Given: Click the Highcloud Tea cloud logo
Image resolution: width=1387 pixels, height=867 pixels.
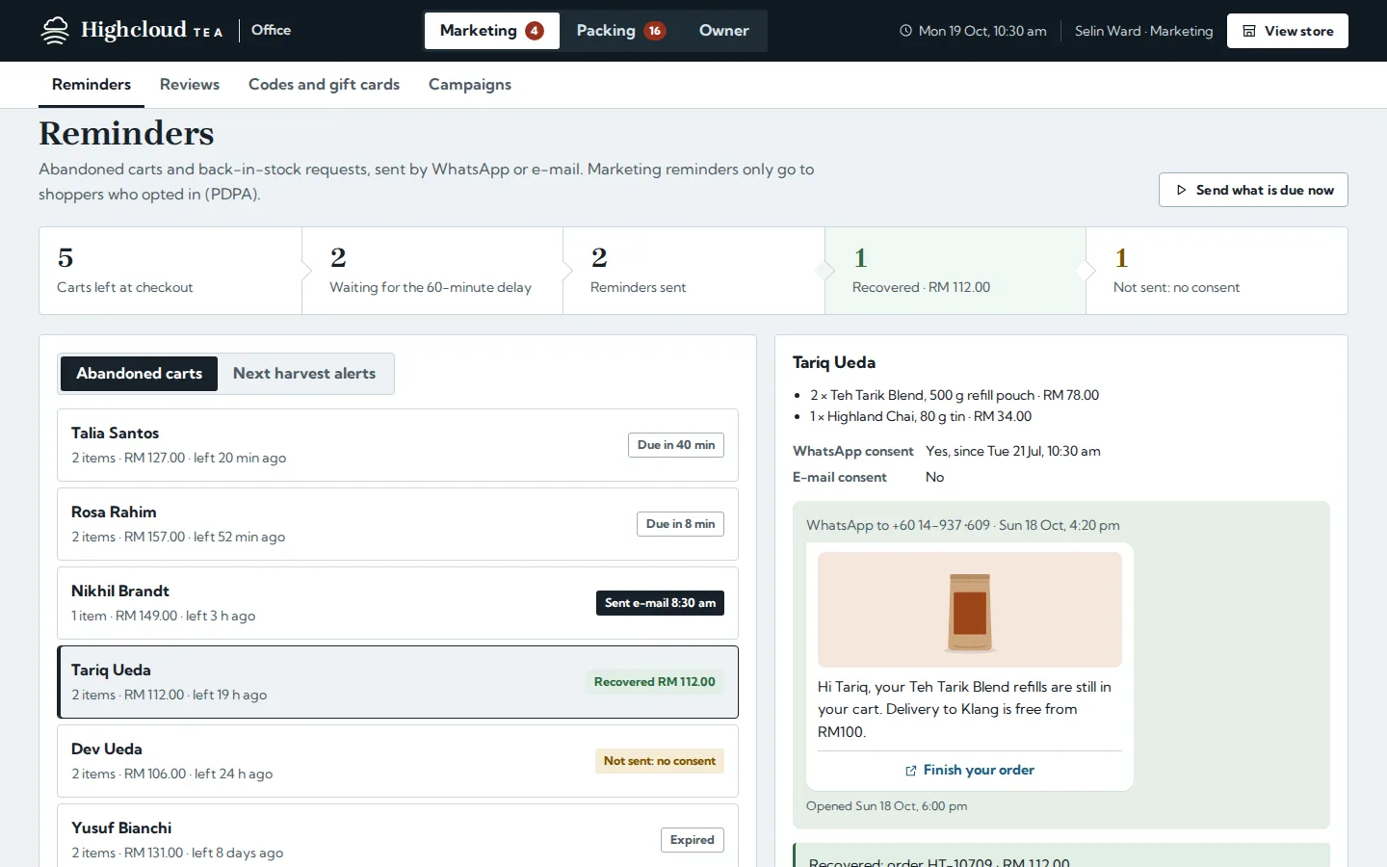Looking at the screenshot, I should (55, 31).
